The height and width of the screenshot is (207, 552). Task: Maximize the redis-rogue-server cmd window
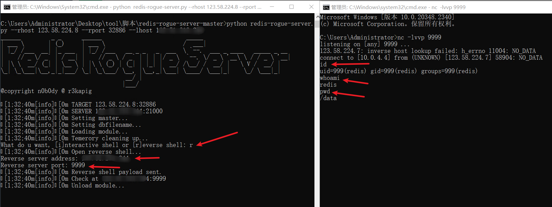coord(292,7)
